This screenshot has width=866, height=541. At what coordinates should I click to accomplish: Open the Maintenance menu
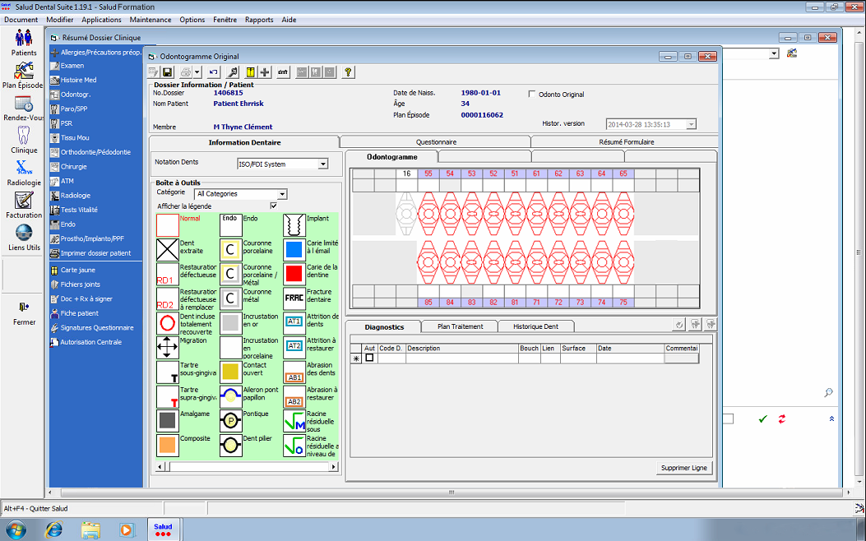coord(151,20)
